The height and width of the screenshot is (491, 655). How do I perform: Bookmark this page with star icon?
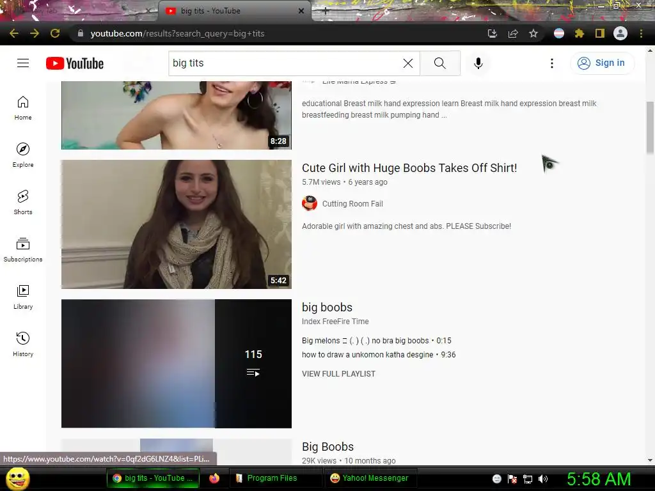(x=533, y=33)
